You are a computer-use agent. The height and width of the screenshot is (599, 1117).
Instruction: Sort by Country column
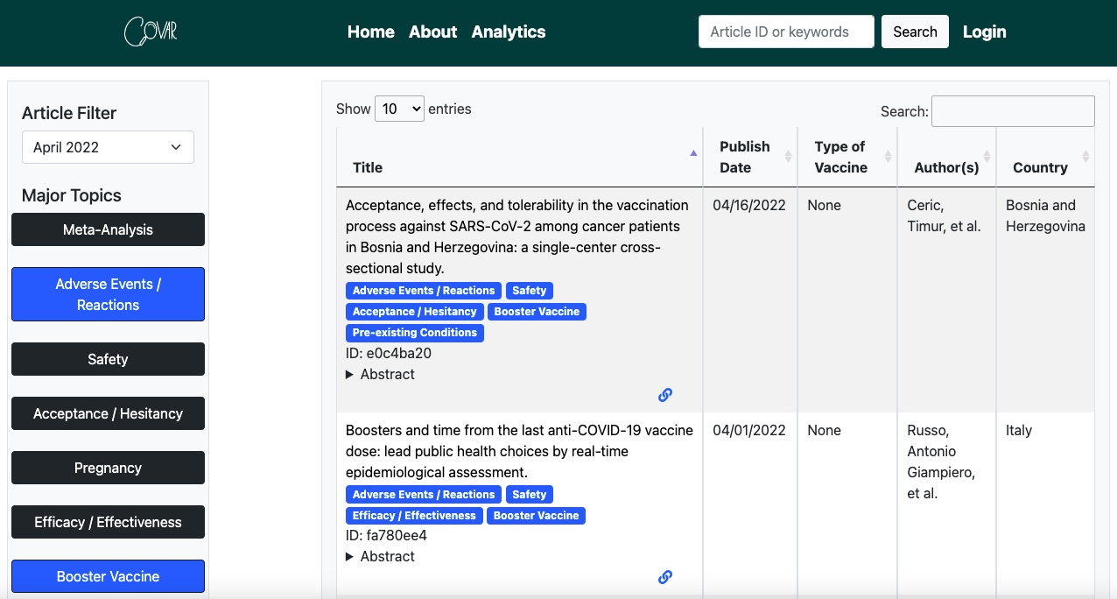pos(1045,157)
